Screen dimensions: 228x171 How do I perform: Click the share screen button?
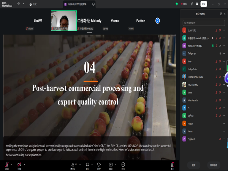tap(111, 166)
